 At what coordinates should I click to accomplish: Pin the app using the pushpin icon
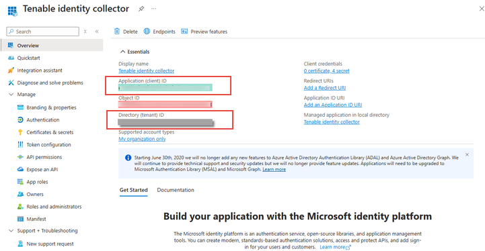click(x=141, y=9)
